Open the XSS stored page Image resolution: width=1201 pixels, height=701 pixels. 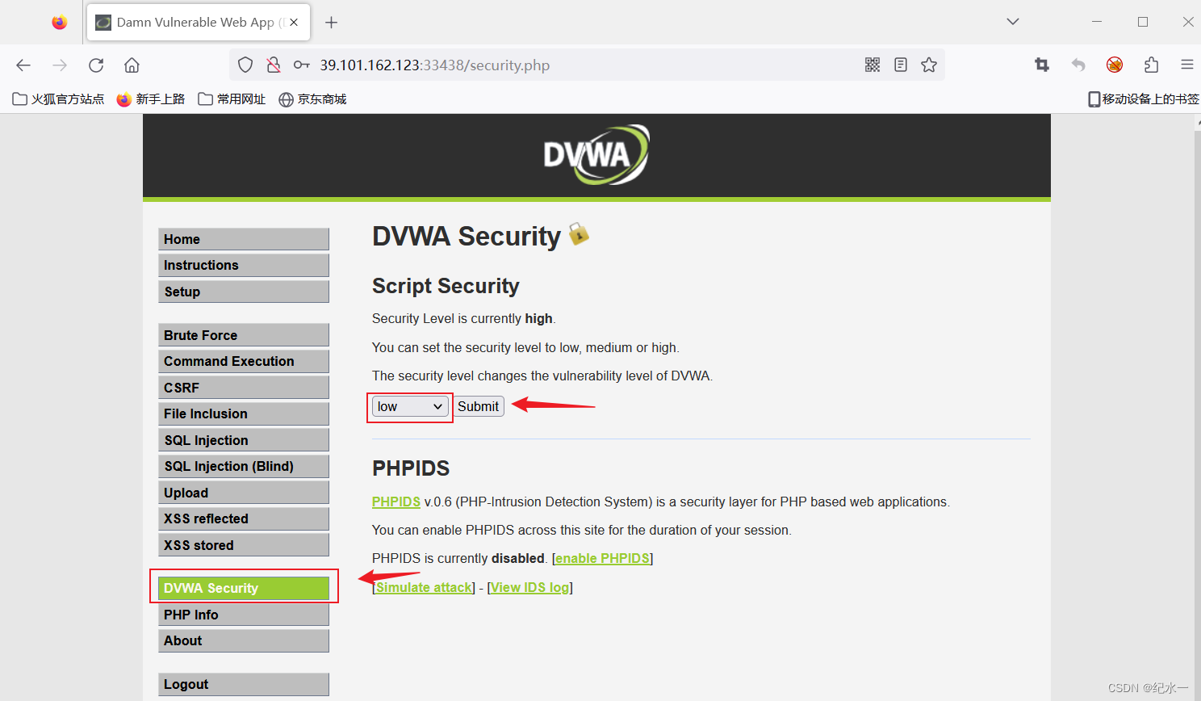tap(244, 545)
